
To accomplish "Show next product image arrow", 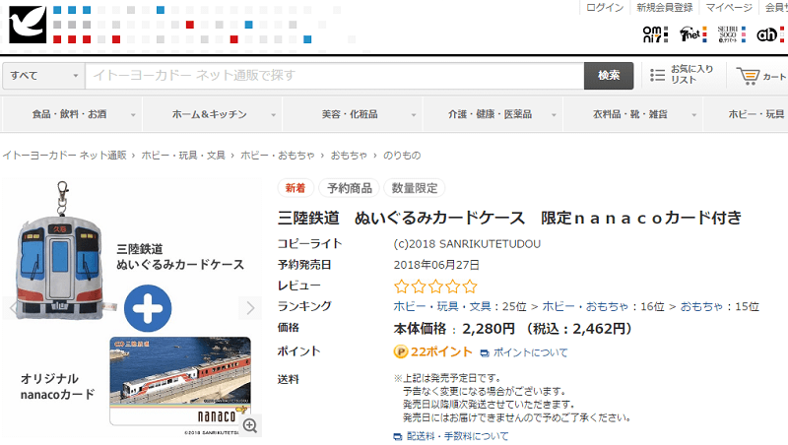I will (250, 308).
